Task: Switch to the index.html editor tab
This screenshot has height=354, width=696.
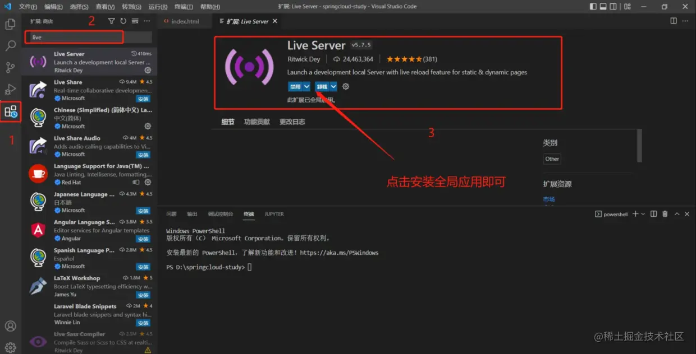Action: pyautogui.click(x=185, y=21)
